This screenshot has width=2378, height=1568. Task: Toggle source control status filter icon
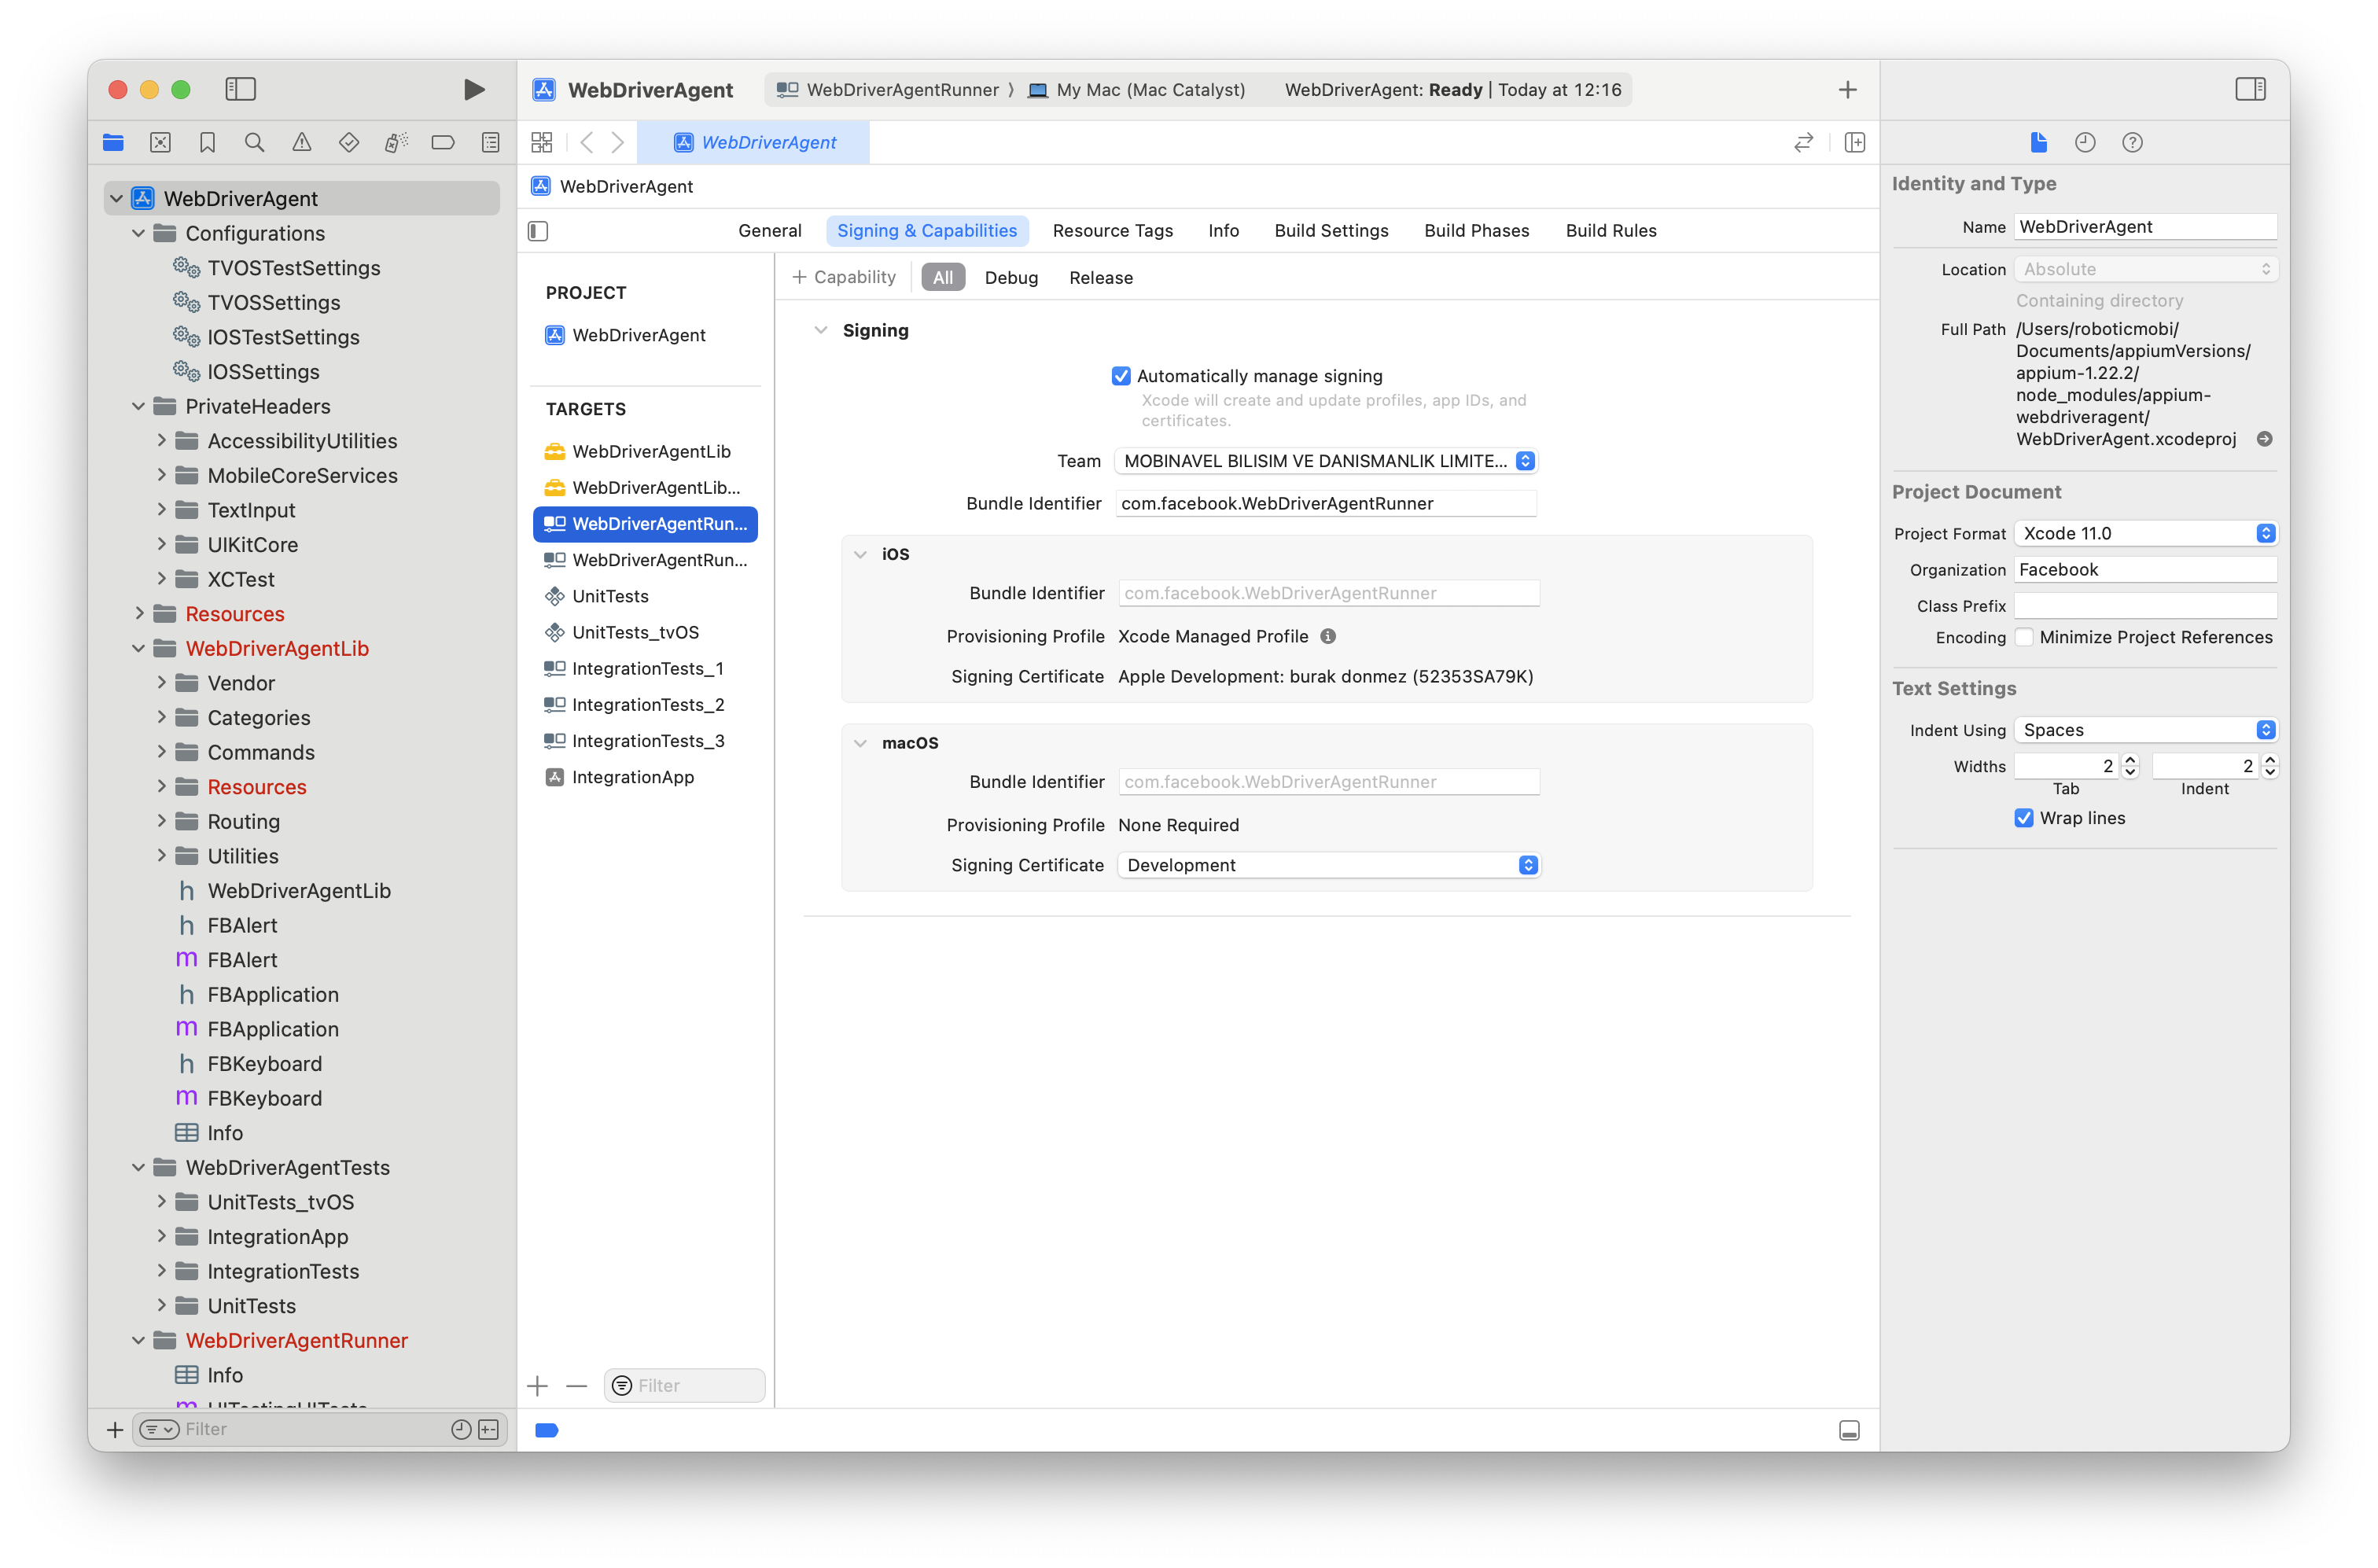(489, 1430)
